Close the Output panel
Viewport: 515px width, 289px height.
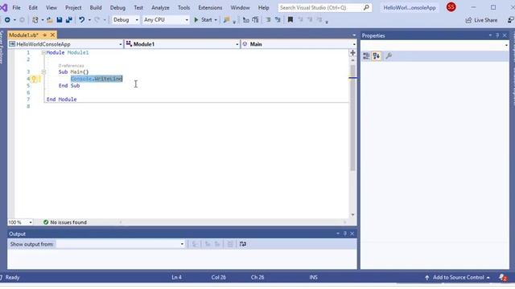(352, 234)
